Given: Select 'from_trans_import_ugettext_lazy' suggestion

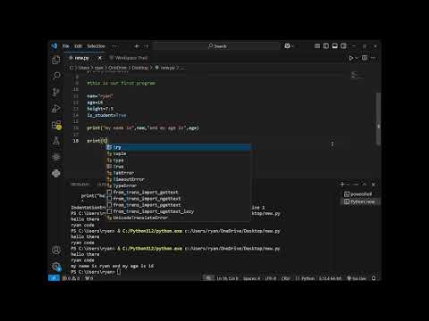Looking at the screenshot, I should 179,211.
